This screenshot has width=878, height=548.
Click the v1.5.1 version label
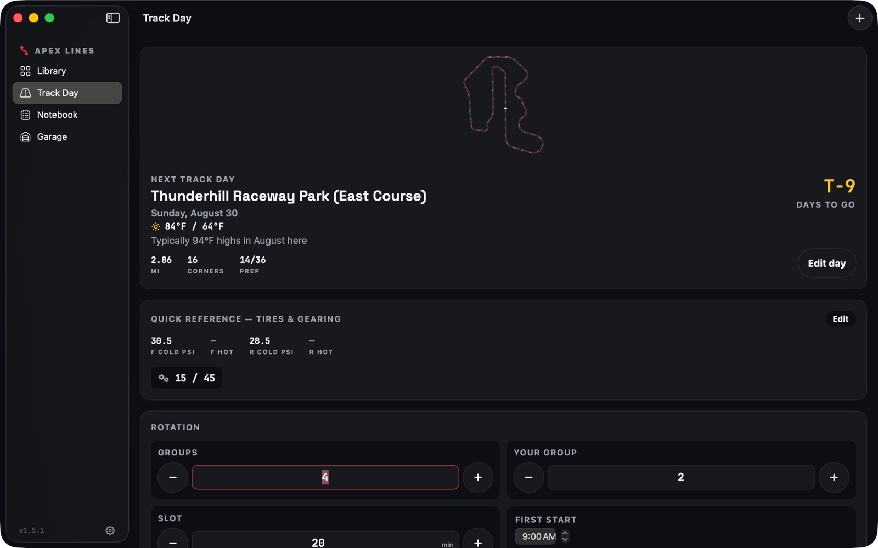pos(32,530)
